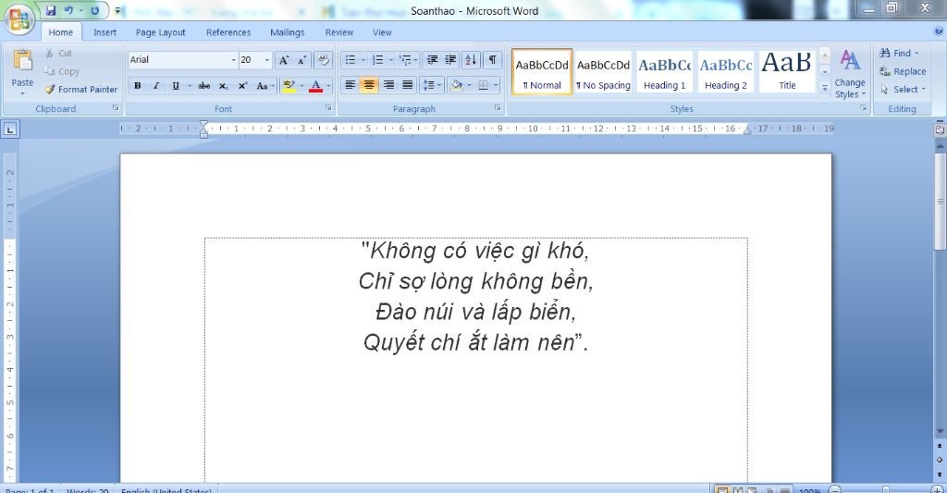This screenshot has width=947, height=493.
Task: Open Change Styles menu
Action: click(850, 74)
